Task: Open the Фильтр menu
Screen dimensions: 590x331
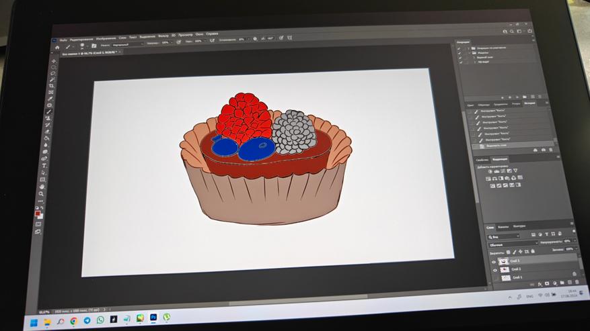Action: (163, 36)
